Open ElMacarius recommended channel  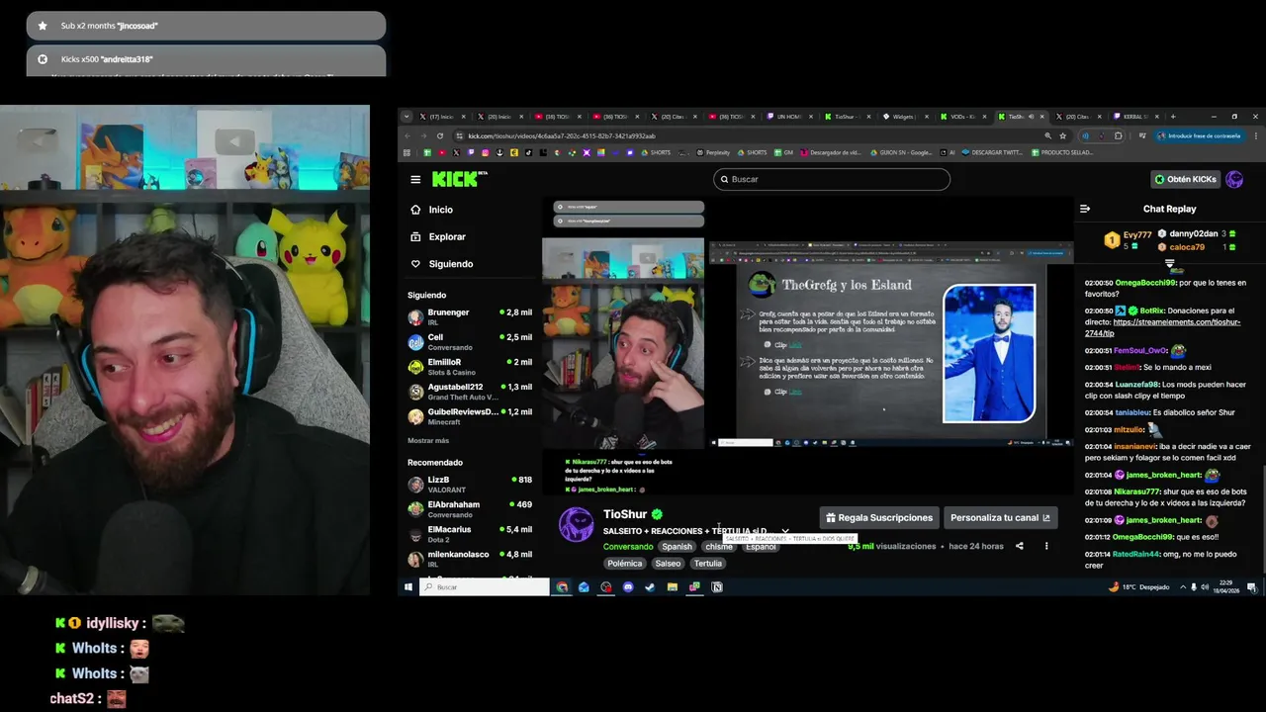click(470, 534)
